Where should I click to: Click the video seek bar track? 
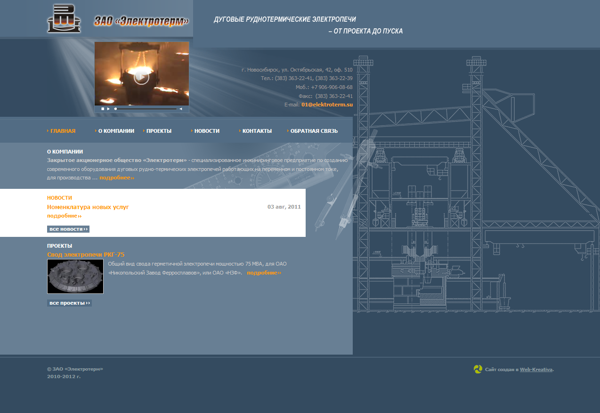146,109
